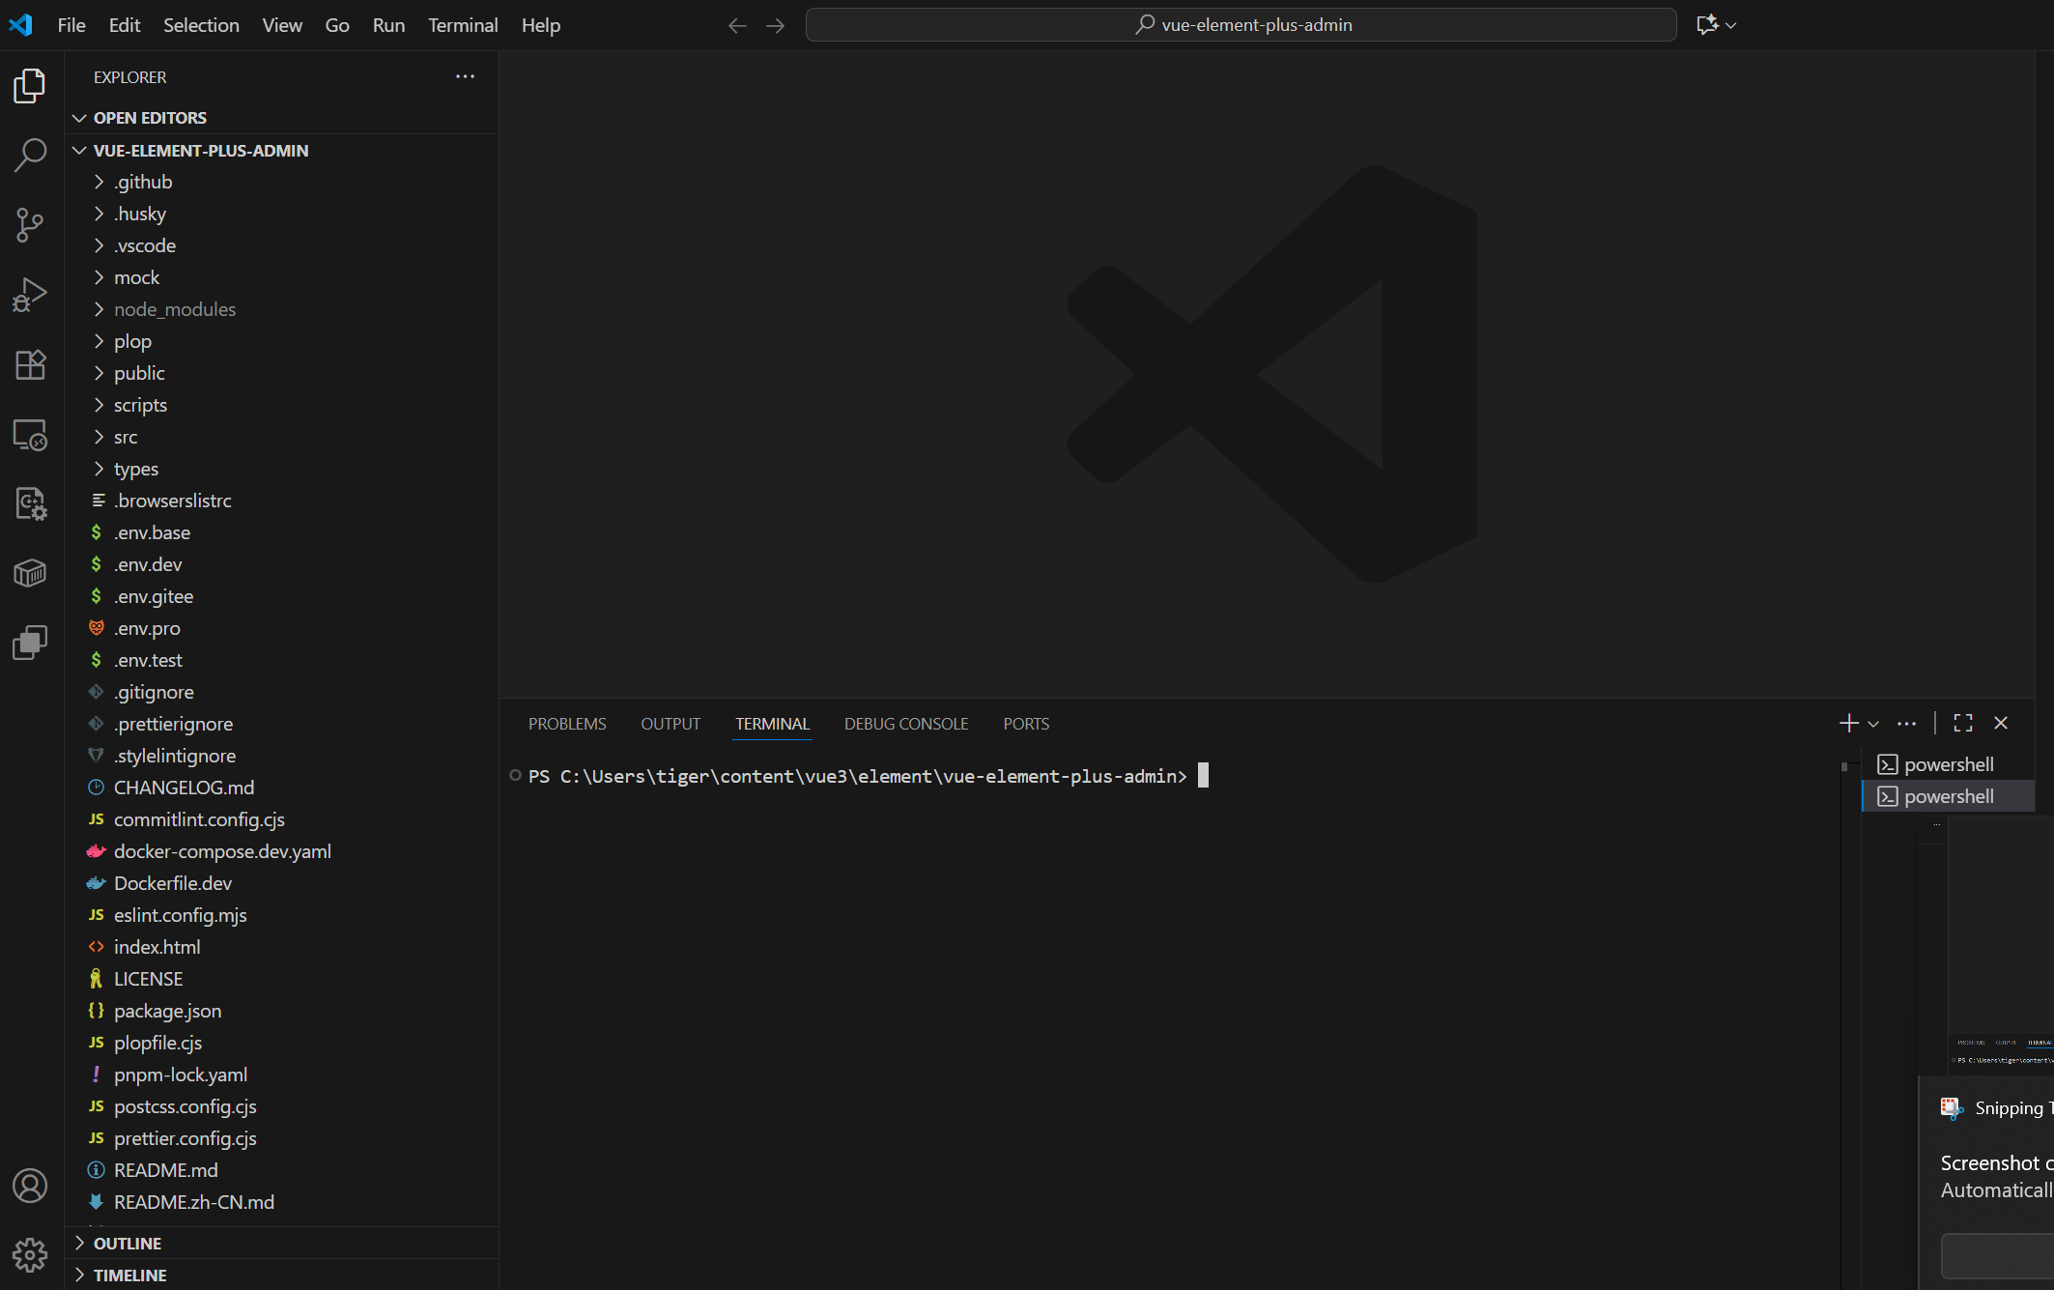Image resolution: width=2054 pixels, height=1290 pixels.
Task: Open the .env.pro file
Action: tap(281, 628)
